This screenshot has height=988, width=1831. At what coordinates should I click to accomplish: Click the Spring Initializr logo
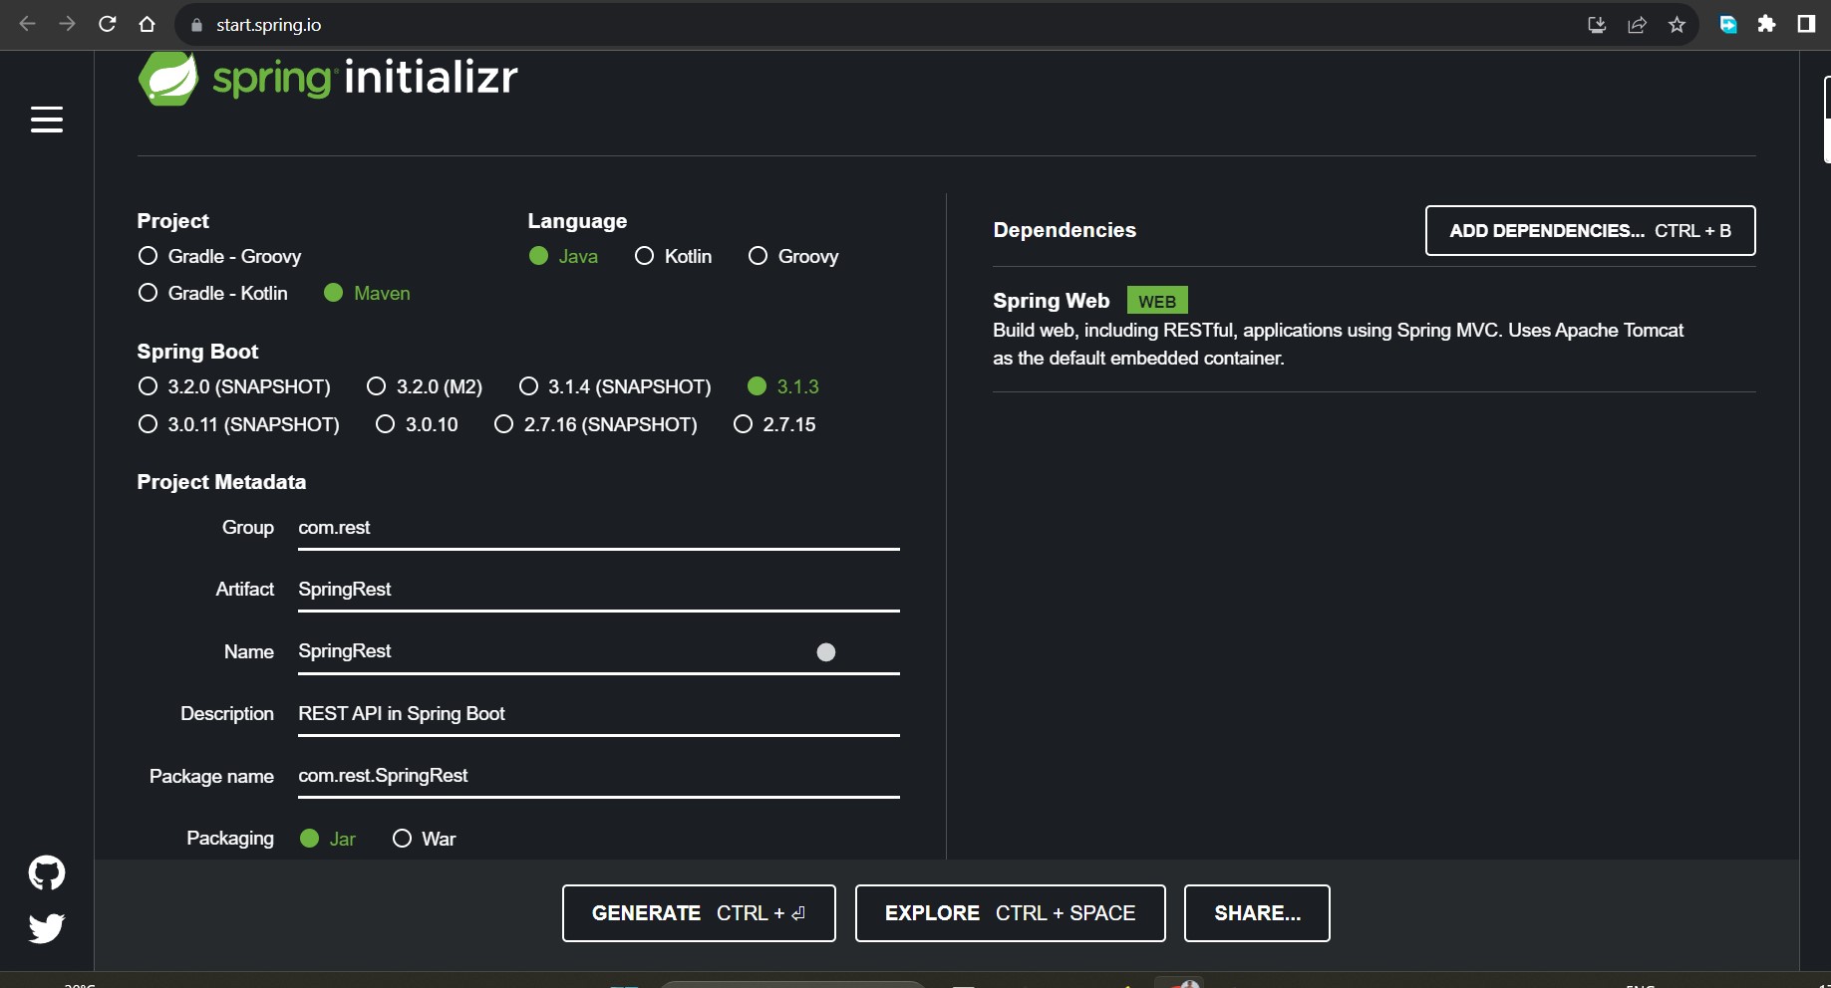(328, 78)
